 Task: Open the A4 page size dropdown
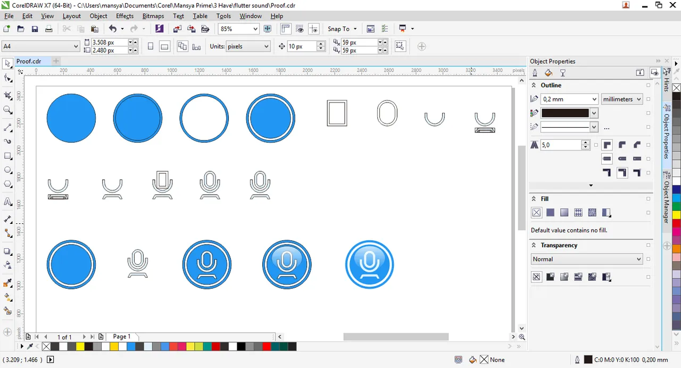[75, 46]
